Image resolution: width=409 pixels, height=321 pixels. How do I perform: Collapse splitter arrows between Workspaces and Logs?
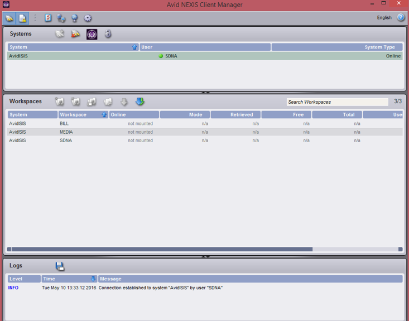(x=205, y=257)
